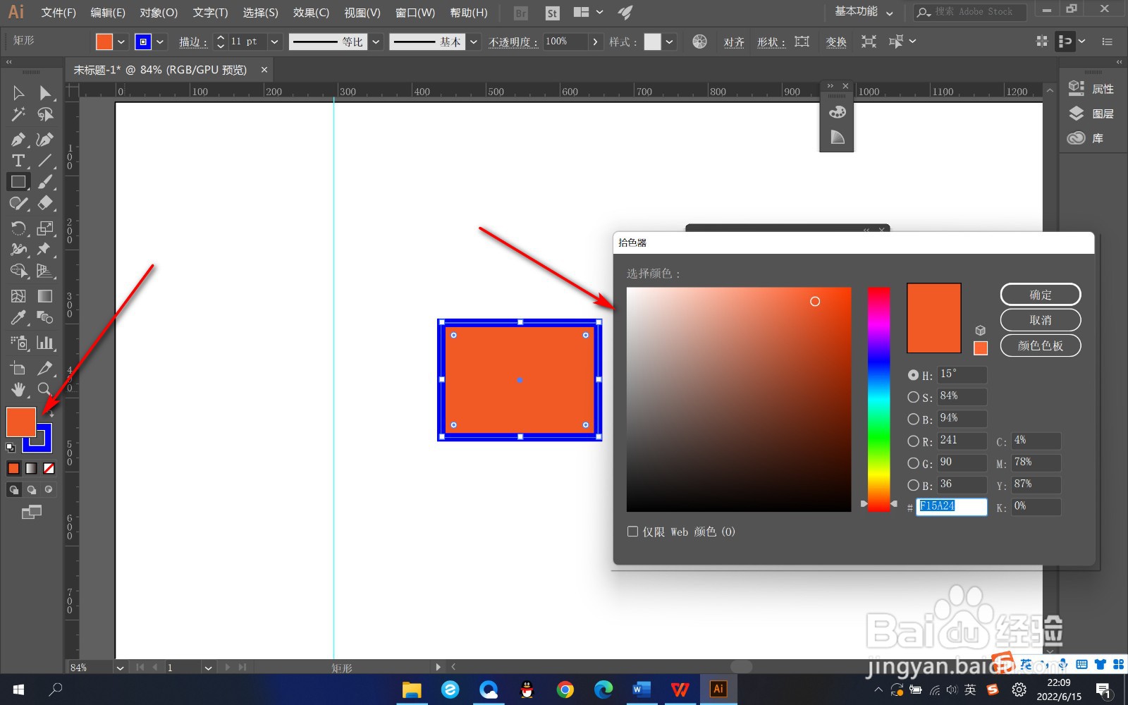Open the stroke color dropdown

(161, 42)
